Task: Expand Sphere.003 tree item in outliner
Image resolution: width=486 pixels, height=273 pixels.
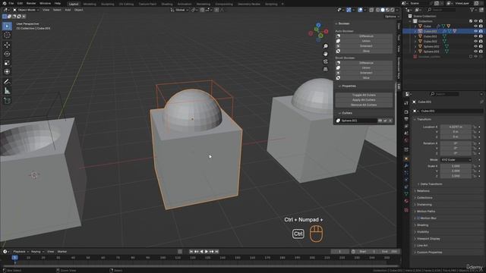Action: pos(415,52)
